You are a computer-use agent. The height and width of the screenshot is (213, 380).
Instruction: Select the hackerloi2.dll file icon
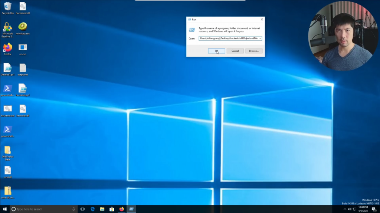pyautogui.click(x=23, y=7)
